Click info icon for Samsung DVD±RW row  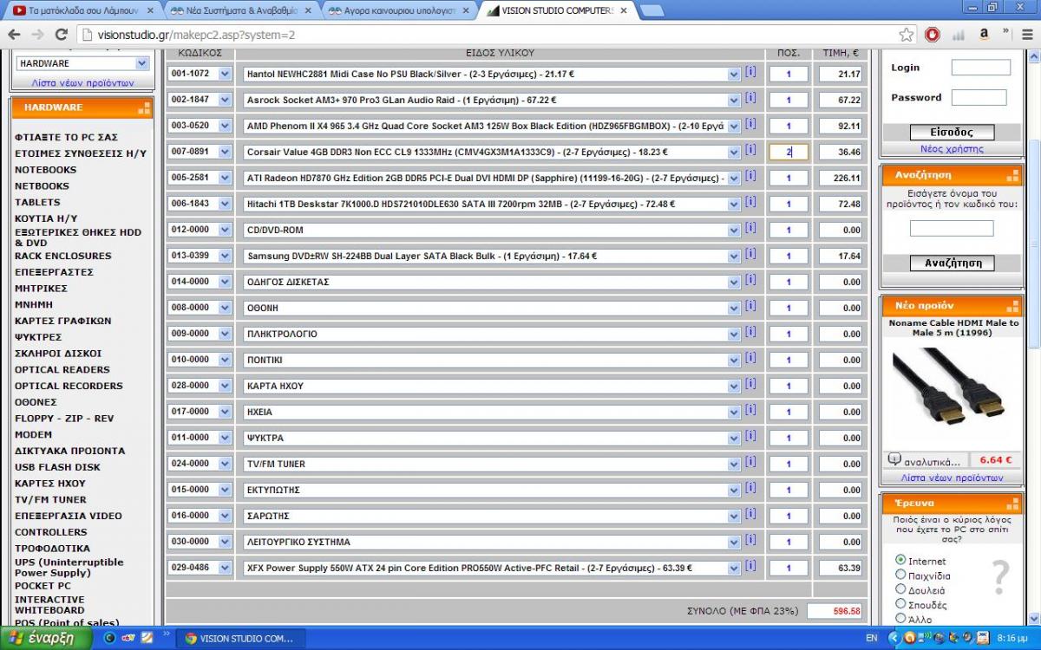click(750, 254)
